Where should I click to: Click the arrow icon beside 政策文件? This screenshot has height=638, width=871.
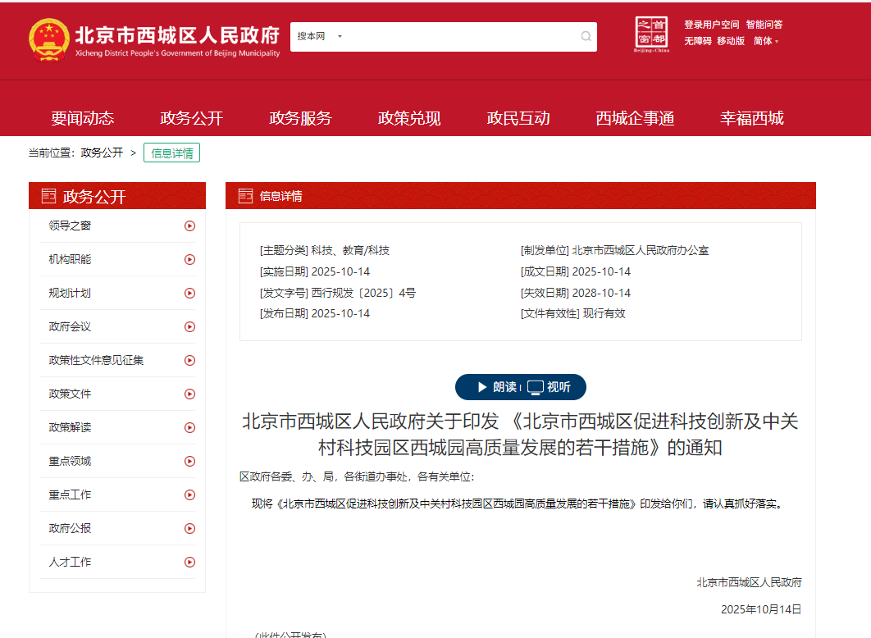[189, 394]
